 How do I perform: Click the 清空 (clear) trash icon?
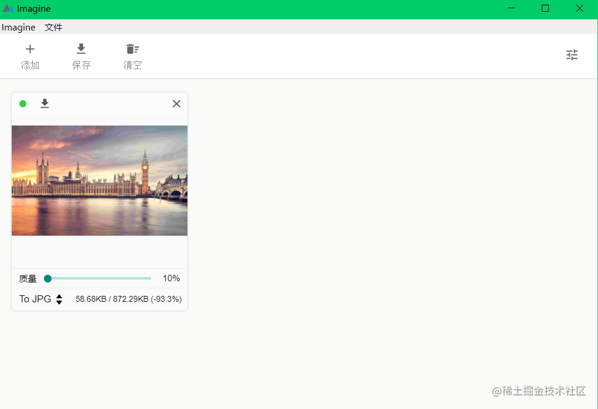tap(132, 49)
